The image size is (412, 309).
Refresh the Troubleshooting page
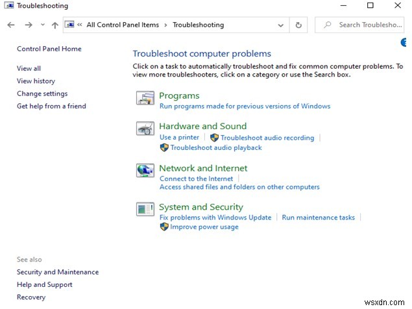pos(298,25)
